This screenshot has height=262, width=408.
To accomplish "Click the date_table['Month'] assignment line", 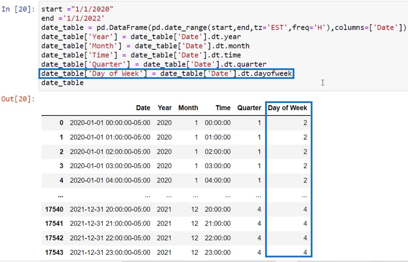I will coord(145,46).
